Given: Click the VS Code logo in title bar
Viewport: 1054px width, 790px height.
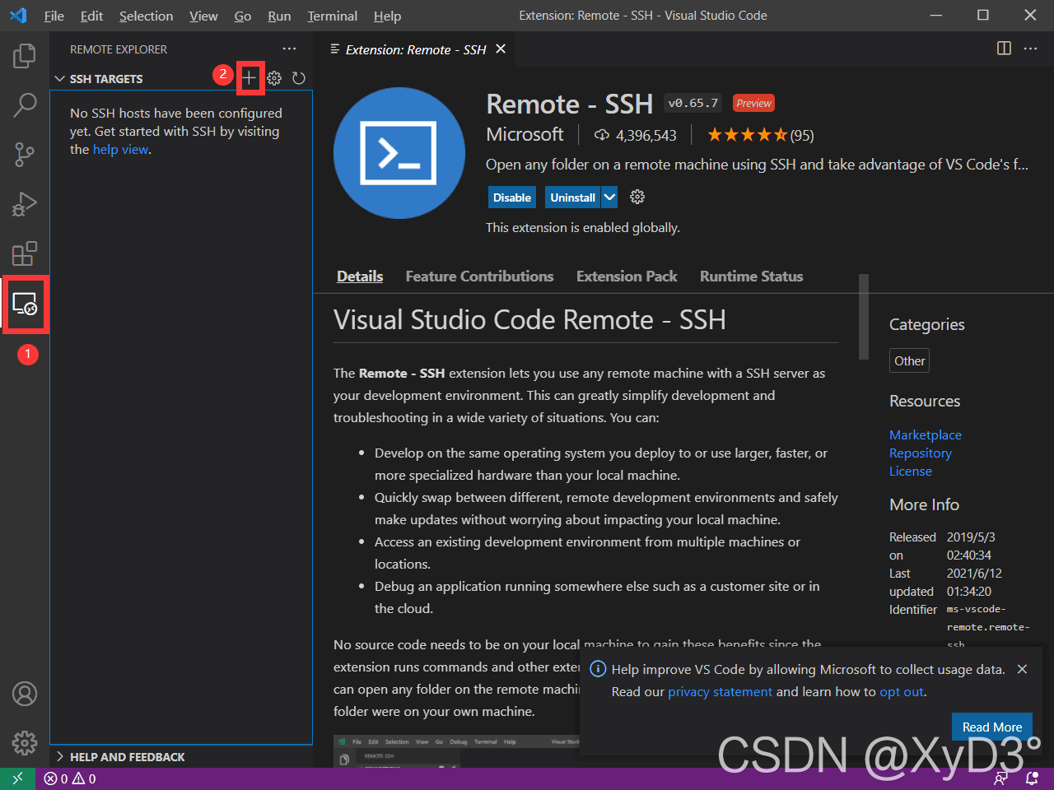Looking at the screenshot, I should [18, 16].
